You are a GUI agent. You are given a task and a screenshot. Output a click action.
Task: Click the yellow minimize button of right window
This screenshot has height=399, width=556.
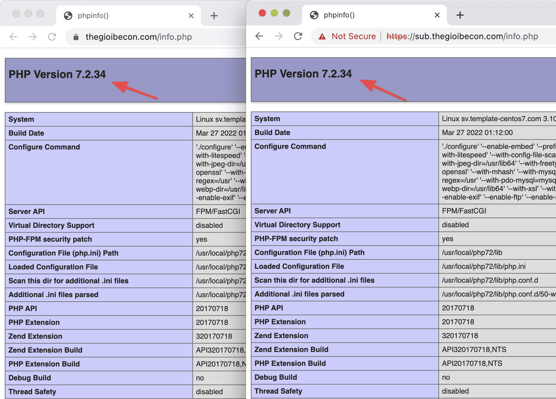point(274,13)
